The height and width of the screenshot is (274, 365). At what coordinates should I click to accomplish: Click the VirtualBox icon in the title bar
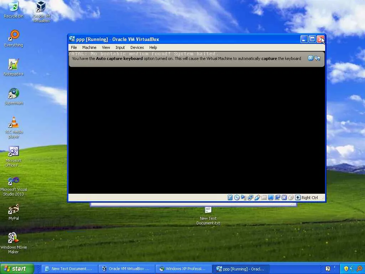pos(72,39)
